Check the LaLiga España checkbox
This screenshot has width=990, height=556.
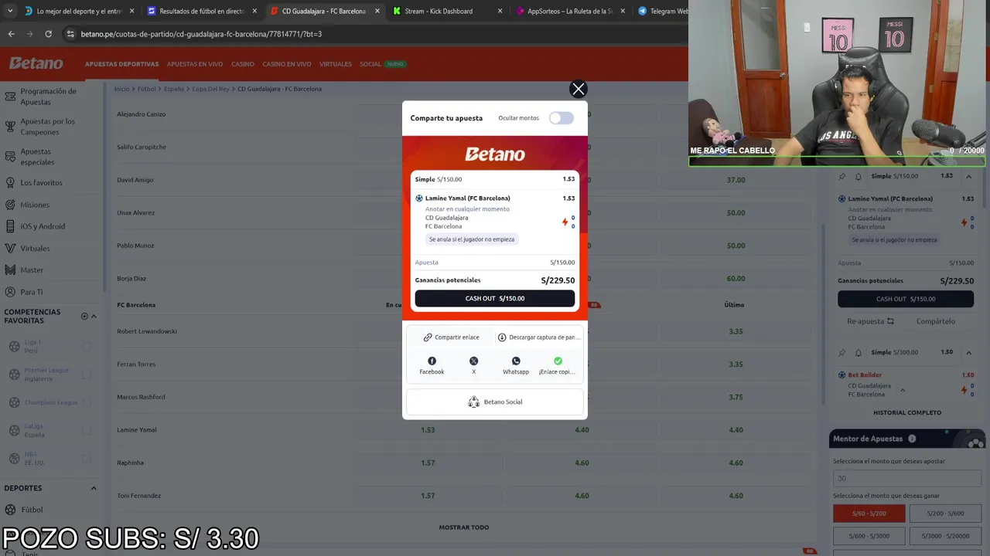point(87,430)
